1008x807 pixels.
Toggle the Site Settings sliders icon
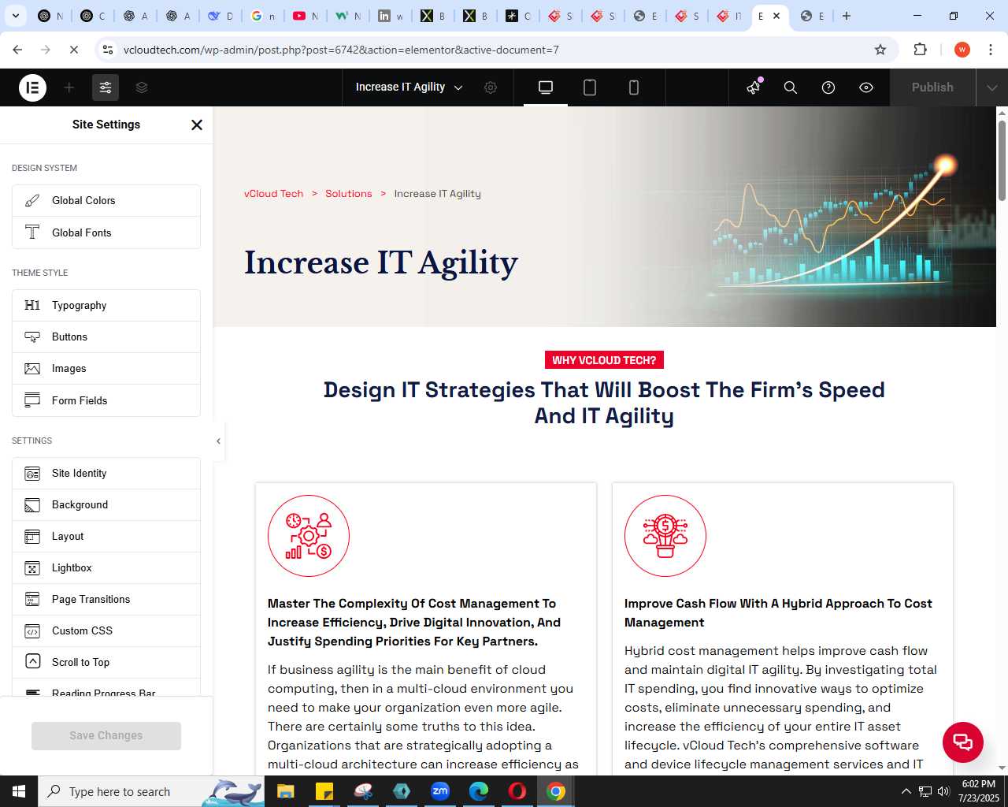point(106,87)
